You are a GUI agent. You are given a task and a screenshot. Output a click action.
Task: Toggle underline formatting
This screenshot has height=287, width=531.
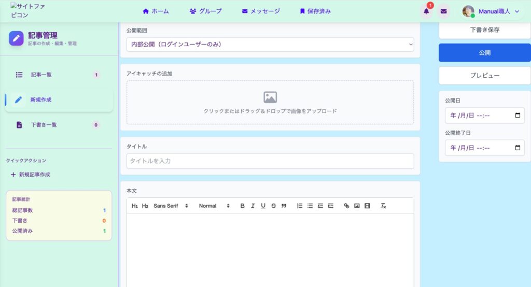click(263, 206)
